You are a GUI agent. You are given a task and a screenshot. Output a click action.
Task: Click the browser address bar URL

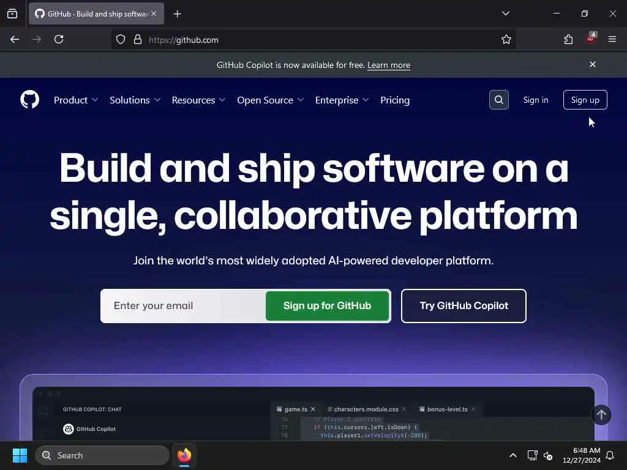click(184, 40)
